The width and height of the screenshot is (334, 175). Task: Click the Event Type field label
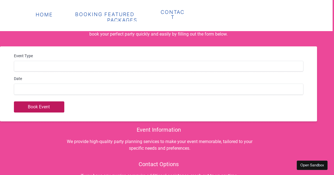point(23,56)
